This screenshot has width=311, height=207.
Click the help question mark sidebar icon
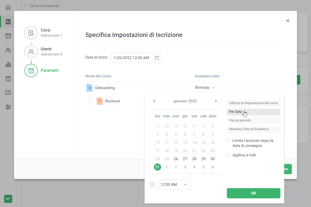[x=8, y=93]
